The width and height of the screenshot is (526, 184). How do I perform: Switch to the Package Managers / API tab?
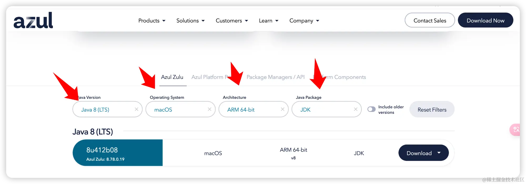click(x=275, y=77)
